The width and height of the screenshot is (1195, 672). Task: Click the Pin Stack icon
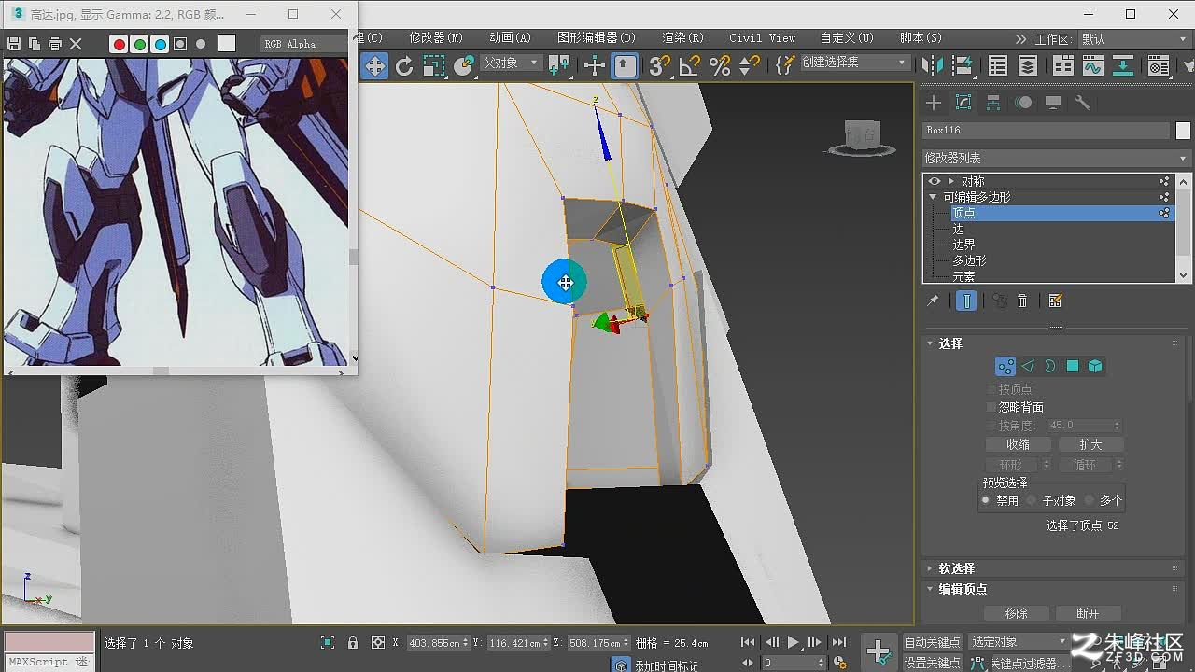point(933,301)
